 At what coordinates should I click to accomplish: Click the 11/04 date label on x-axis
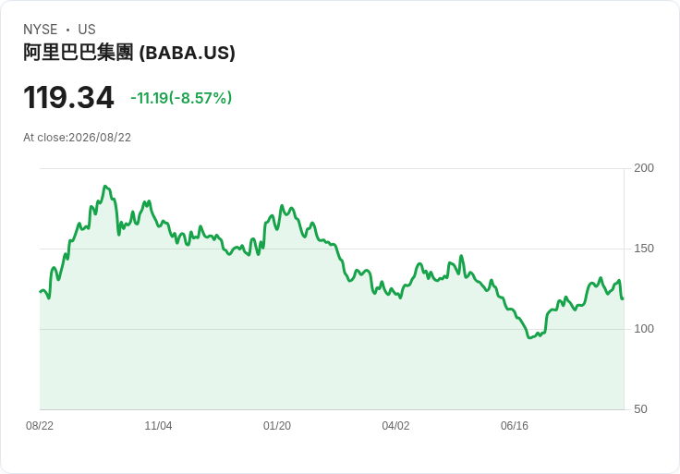coord(158,426)
